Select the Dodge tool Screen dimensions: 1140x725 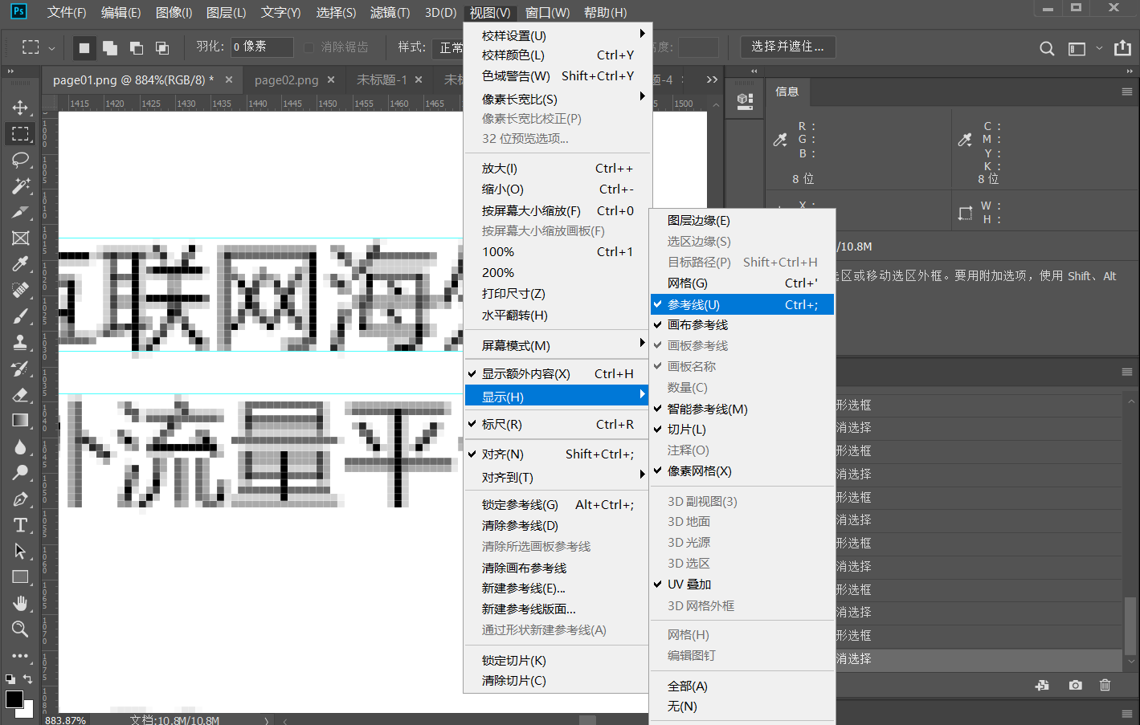pyautogui.click(x=20, y=473)
